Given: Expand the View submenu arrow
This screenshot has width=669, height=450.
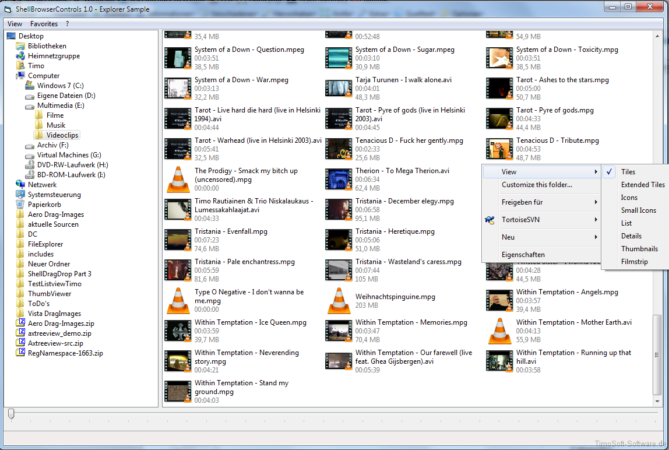Looking at the screenshot, I should point(596,171).
